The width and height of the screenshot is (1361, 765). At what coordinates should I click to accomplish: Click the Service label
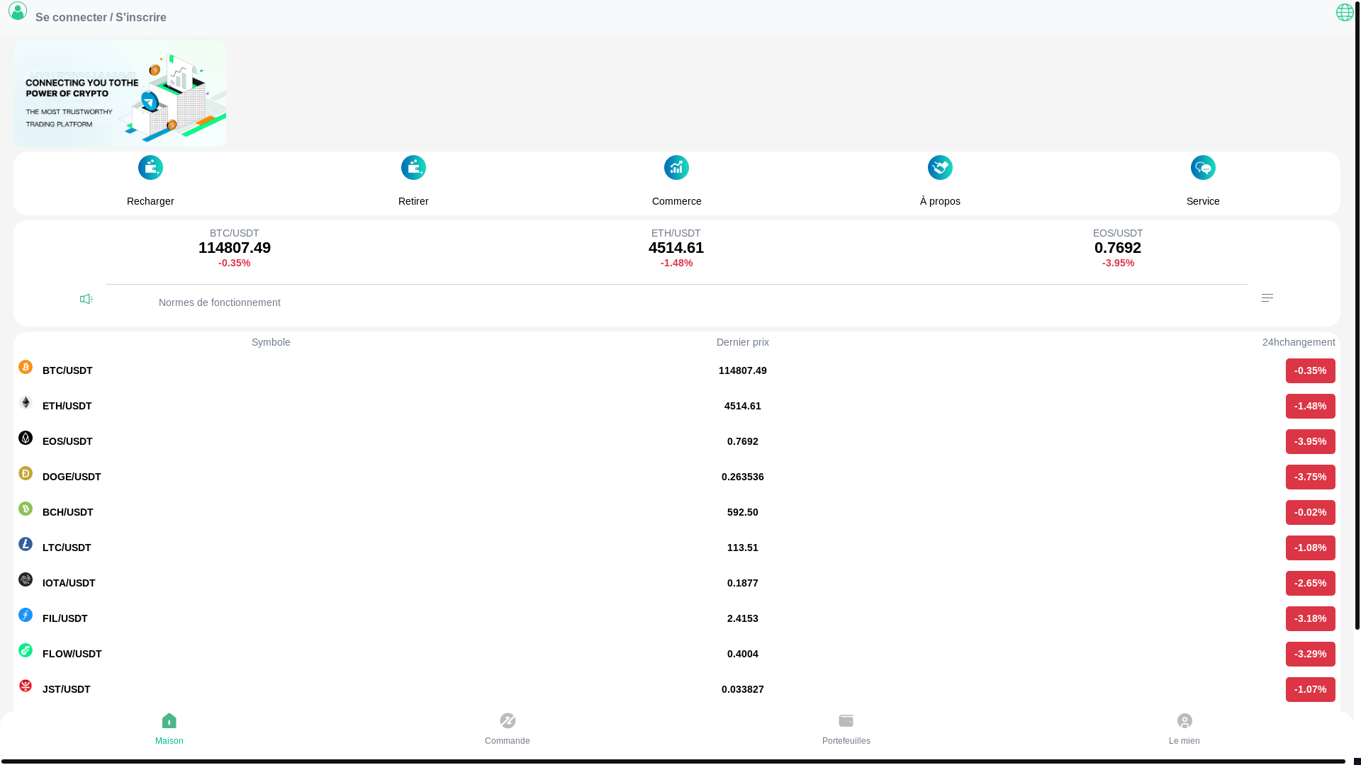pos(1203,201)
